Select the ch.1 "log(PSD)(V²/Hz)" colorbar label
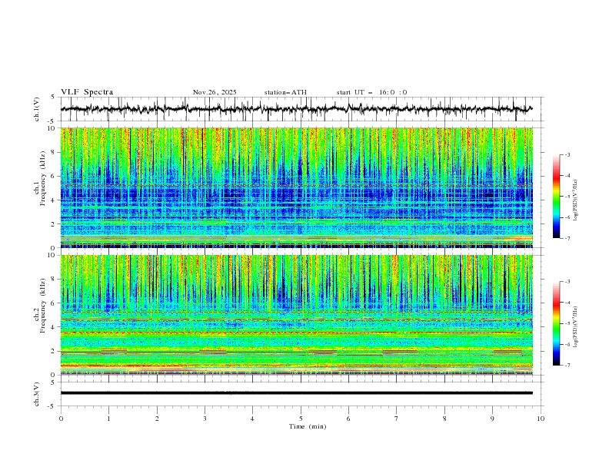The height and width of the screenshot is (470, 609). pyautogui.click(x=576, y=200)
